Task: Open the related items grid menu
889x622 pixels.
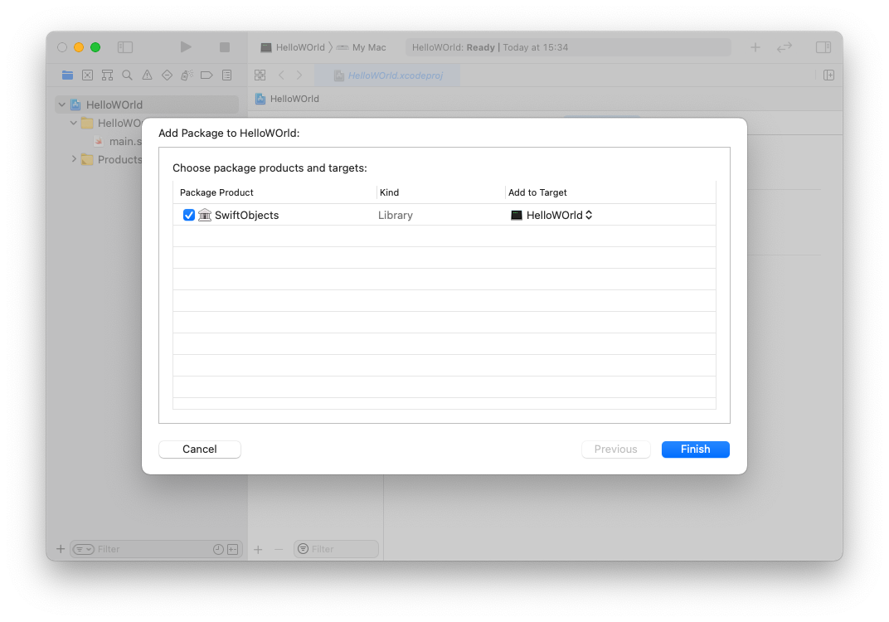Action: tap(260, 75)
